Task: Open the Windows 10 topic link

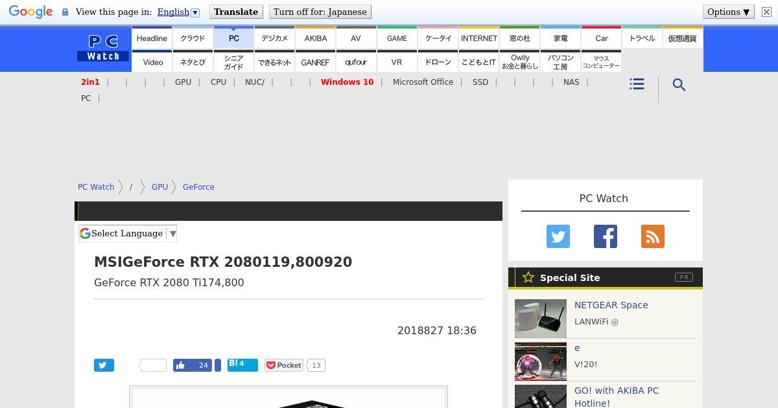Action: click(347, 82)
